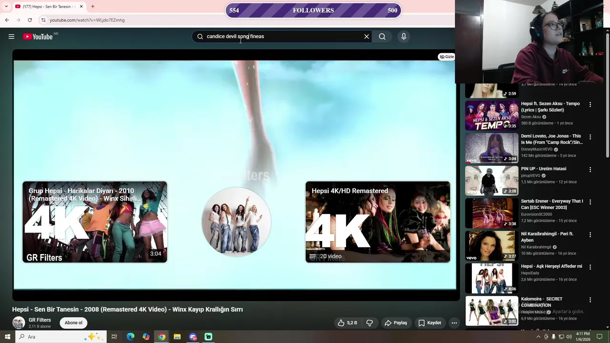Viewport: 610px width, 343px height.
Task: Play Hepsi ft. Sezen Aksu Tempo thumbnail
Action: pyautogui.click(x=492, y=115)
